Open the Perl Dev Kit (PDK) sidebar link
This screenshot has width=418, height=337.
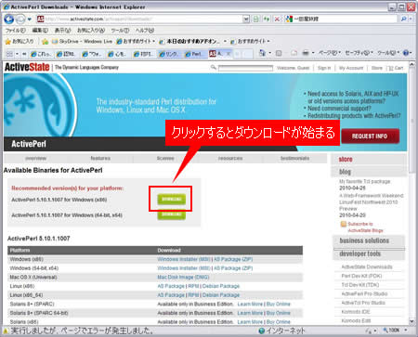pos(361,276)
